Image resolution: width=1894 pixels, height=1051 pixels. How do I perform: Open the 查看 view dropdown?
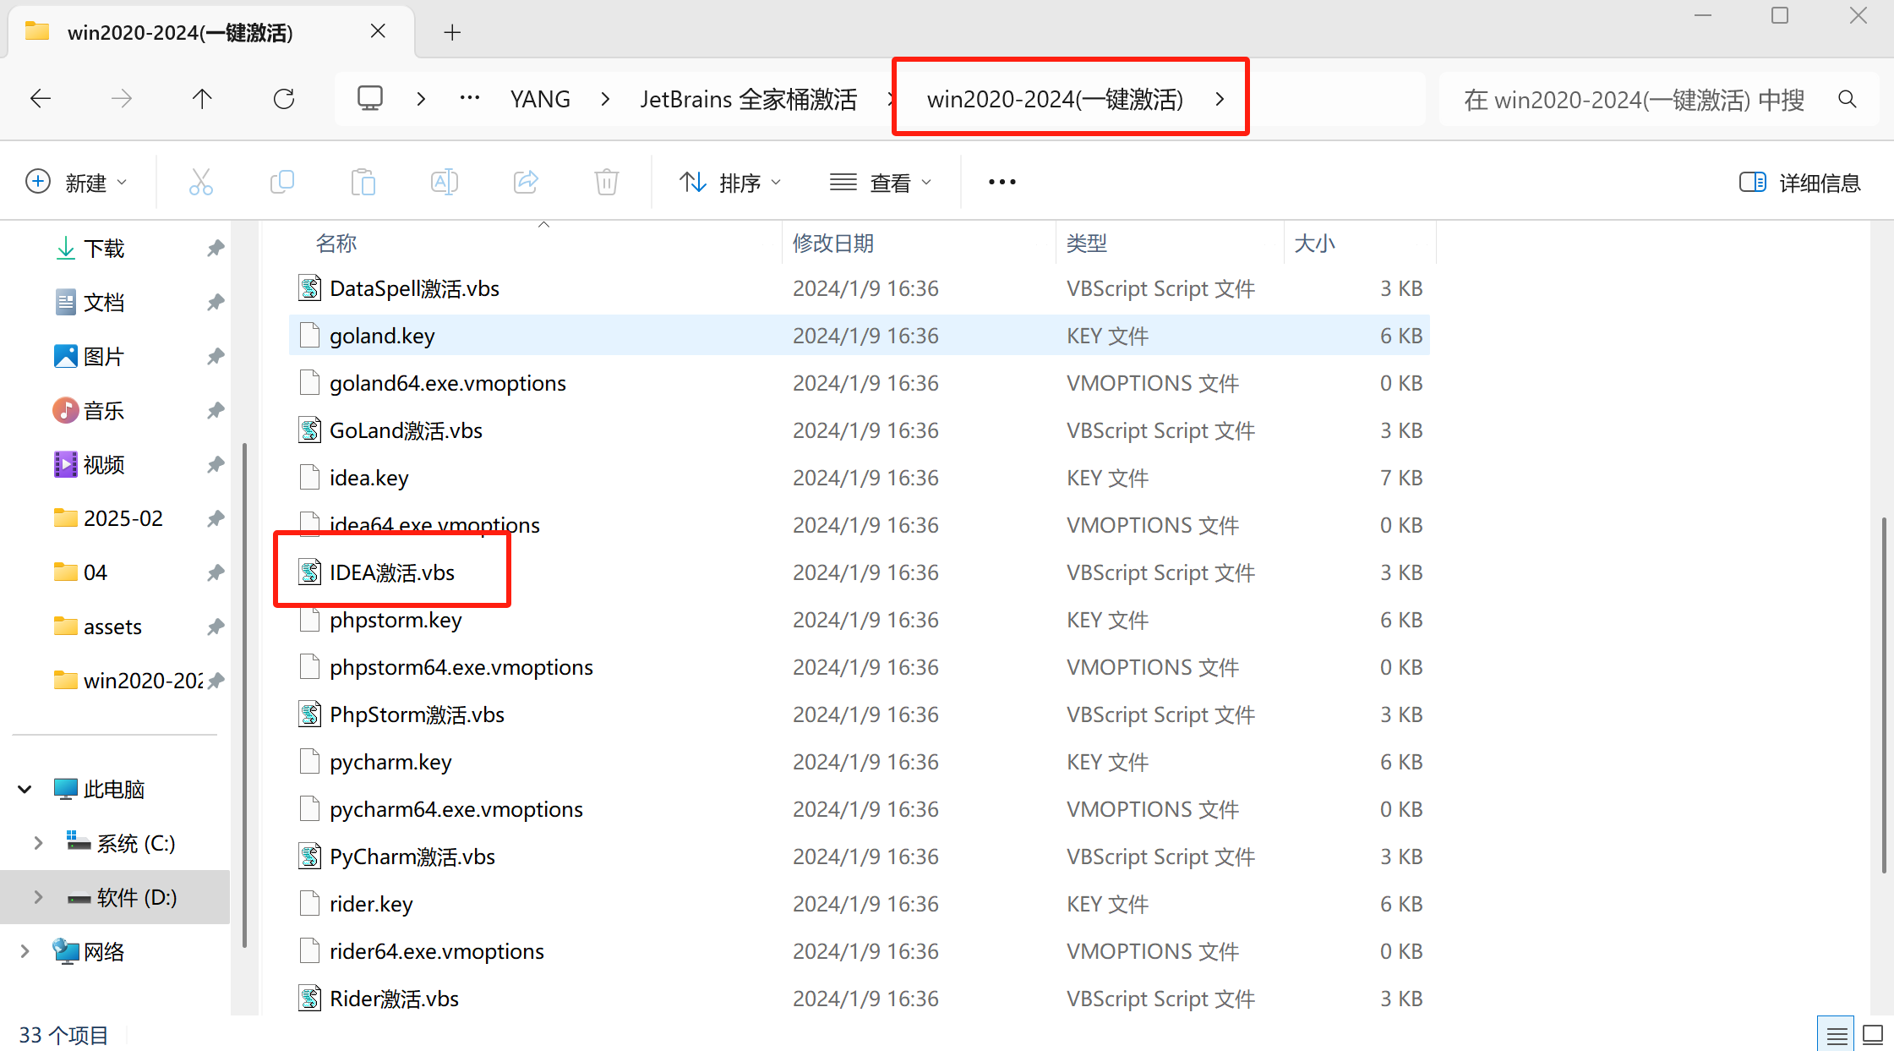[880, 183]
